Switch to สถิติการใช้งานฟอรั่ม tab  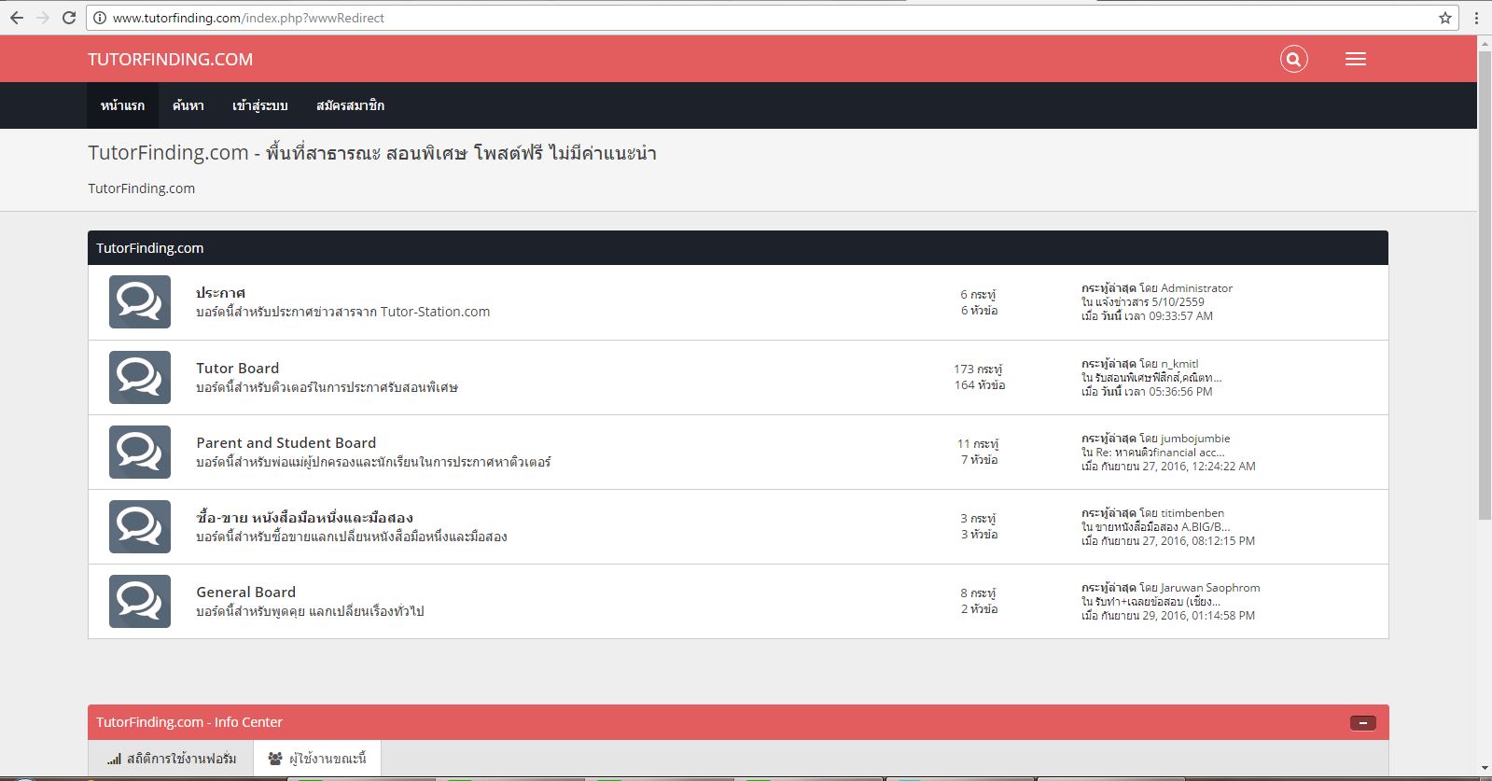pos(171,759)
